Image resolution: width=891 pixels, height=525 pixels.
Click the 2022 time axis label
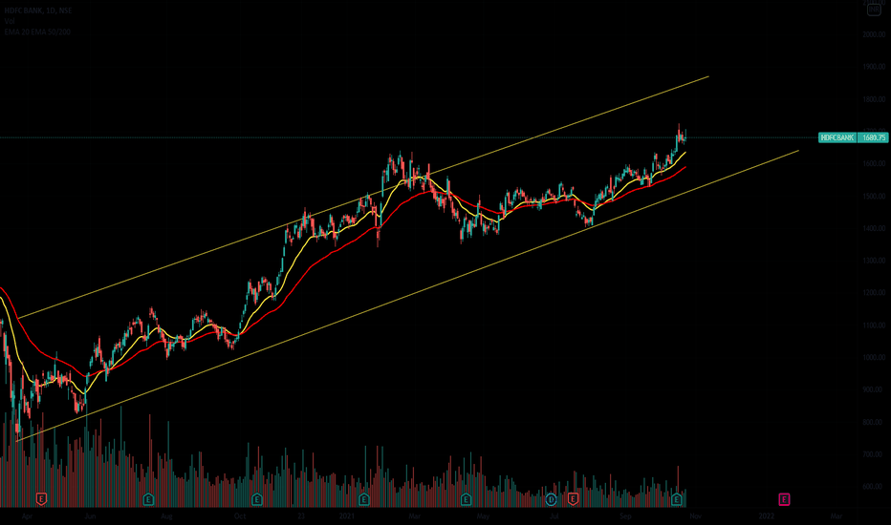pos(767,515)
